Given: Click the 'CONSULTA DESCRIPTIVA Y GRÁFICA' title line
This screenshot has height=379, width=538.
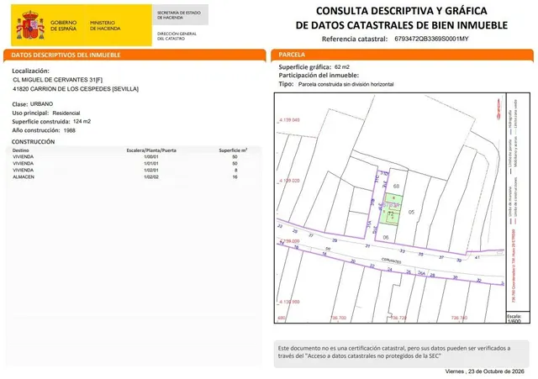Looking at the screenshot, I should click(402, 11).
